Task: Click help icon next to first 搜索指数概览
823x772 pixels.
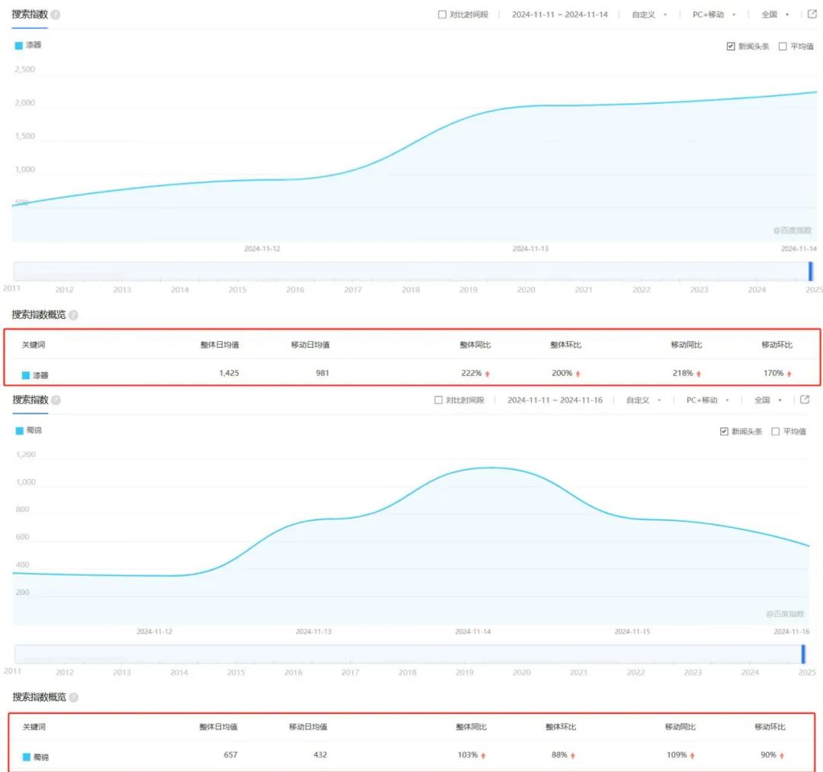Action: point(73,315)
